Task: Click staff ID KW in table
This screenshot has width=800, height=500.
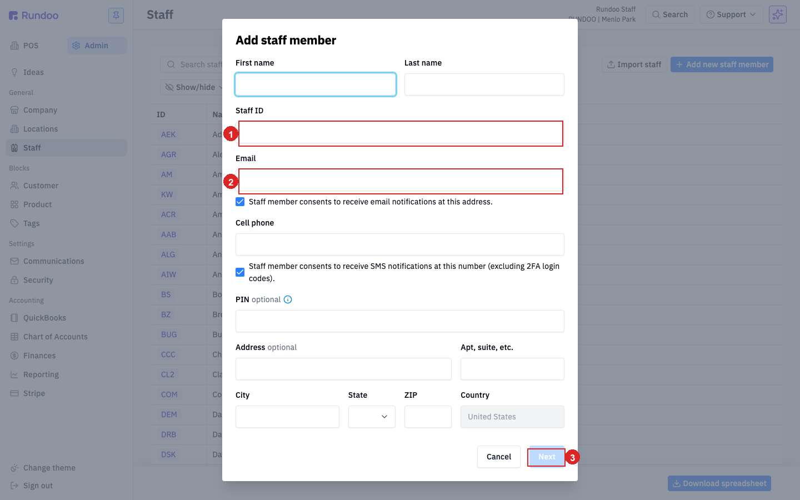Action: point(167,194)
